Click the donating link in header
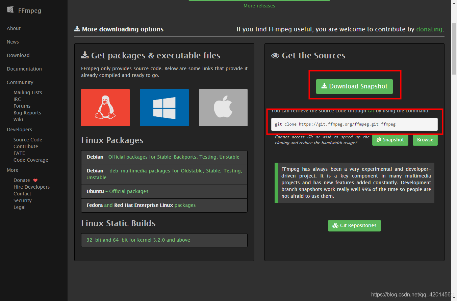 point(429,29)
